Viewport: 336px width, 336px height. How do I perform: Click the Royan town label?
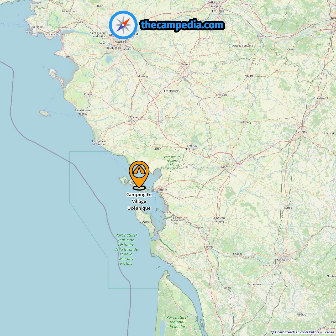click(170, 263)
